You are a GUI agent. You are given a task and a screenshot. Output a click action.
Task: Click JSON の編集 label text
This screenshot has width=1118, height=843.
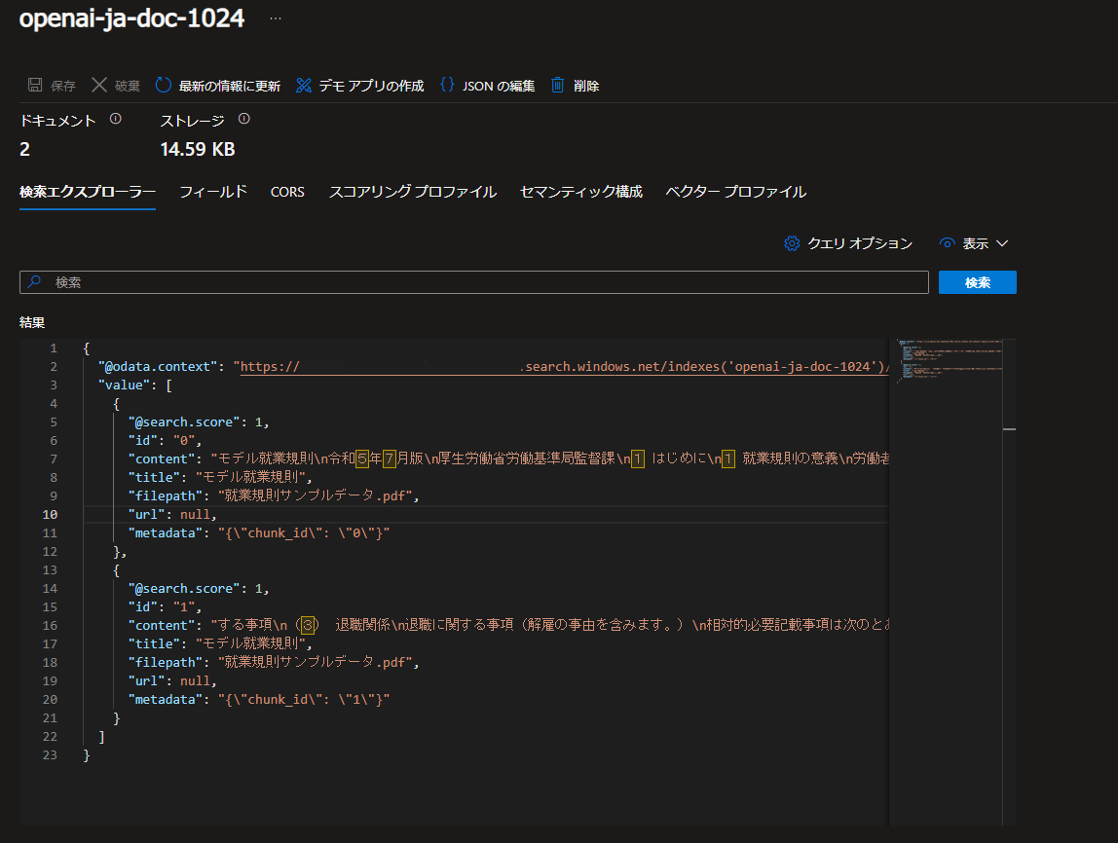(x=499, y=86)
